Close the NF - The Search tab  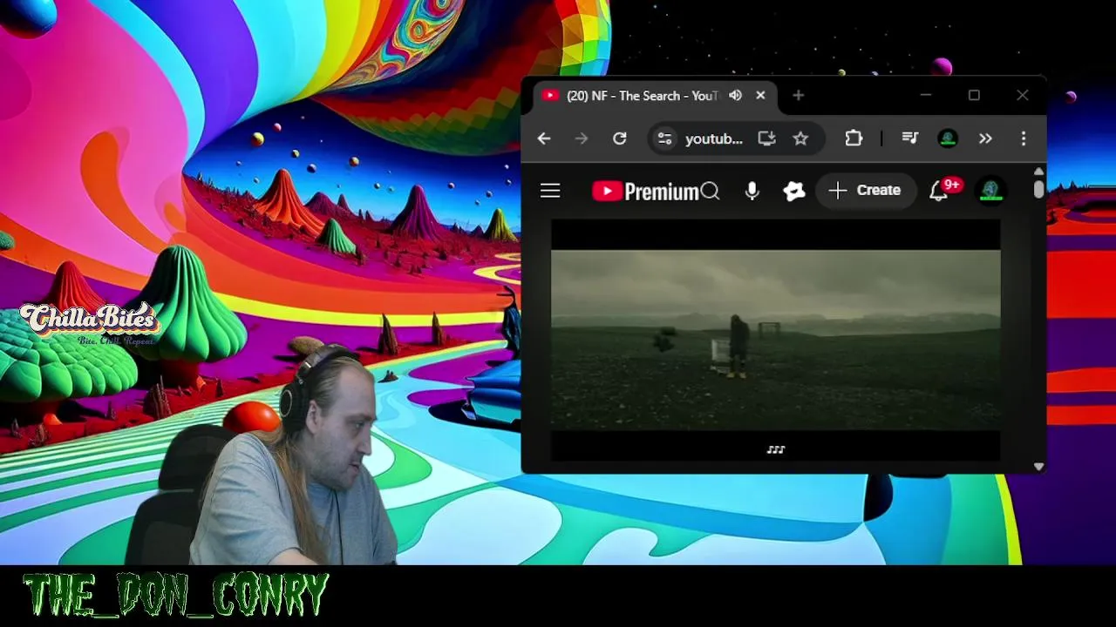[x=760, y=96]
